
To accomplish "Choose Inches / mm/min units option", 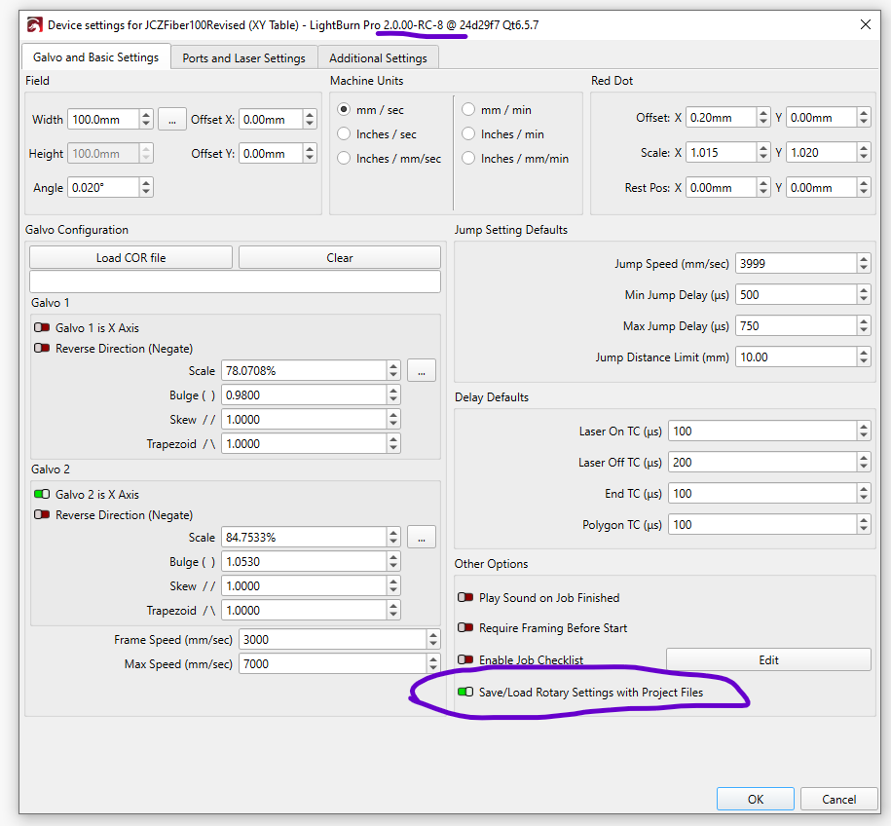I will coord(467,158).
